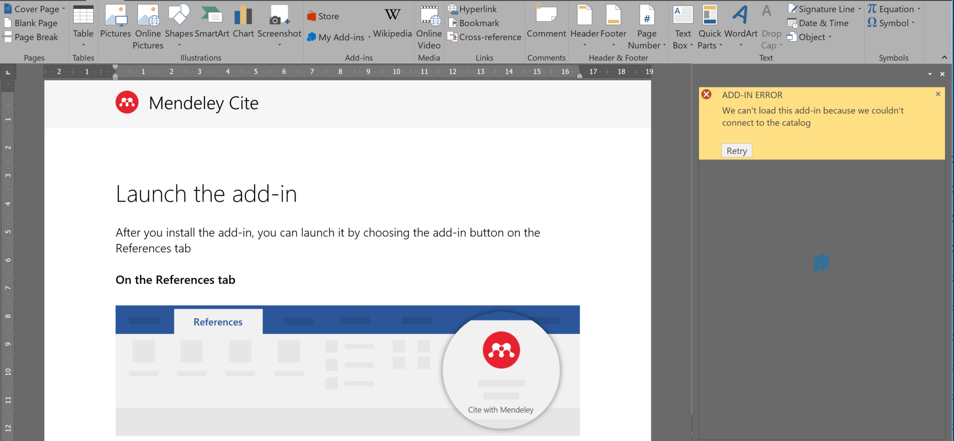Open the Shapes gallery

pos(179,27)
